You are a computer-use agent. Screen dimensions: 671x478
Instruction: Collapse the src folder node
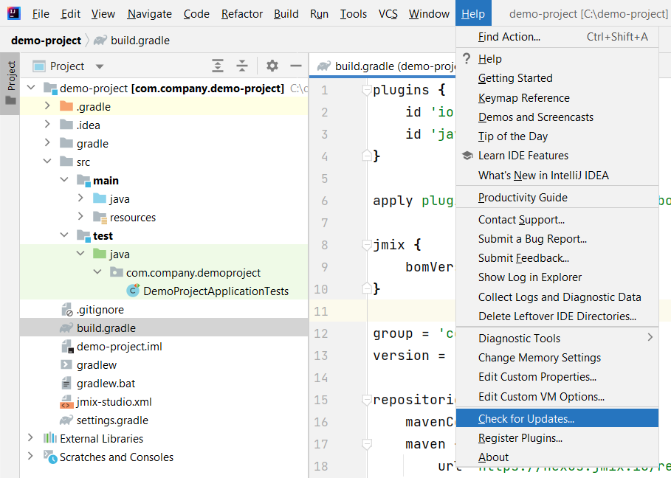(x=47, y=162)
